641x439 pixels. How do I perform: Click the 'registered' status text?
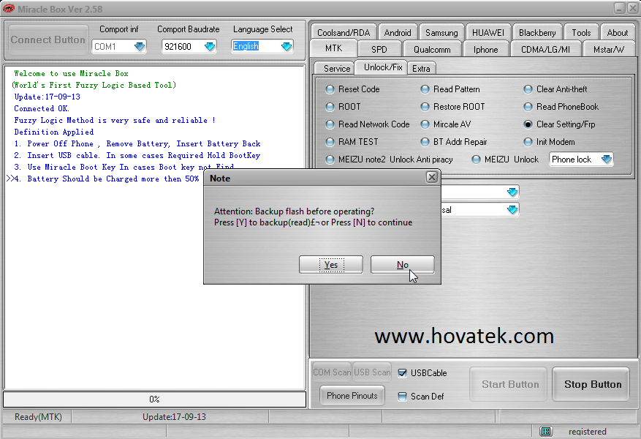(587, 431)
